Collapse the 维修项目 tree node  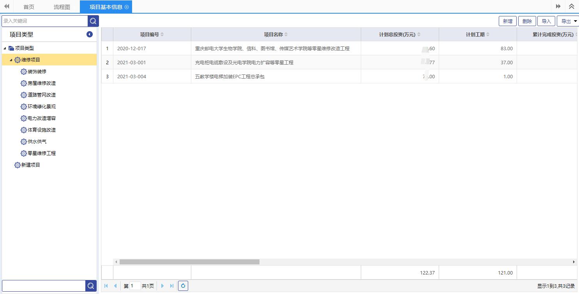tap(11, 60)
